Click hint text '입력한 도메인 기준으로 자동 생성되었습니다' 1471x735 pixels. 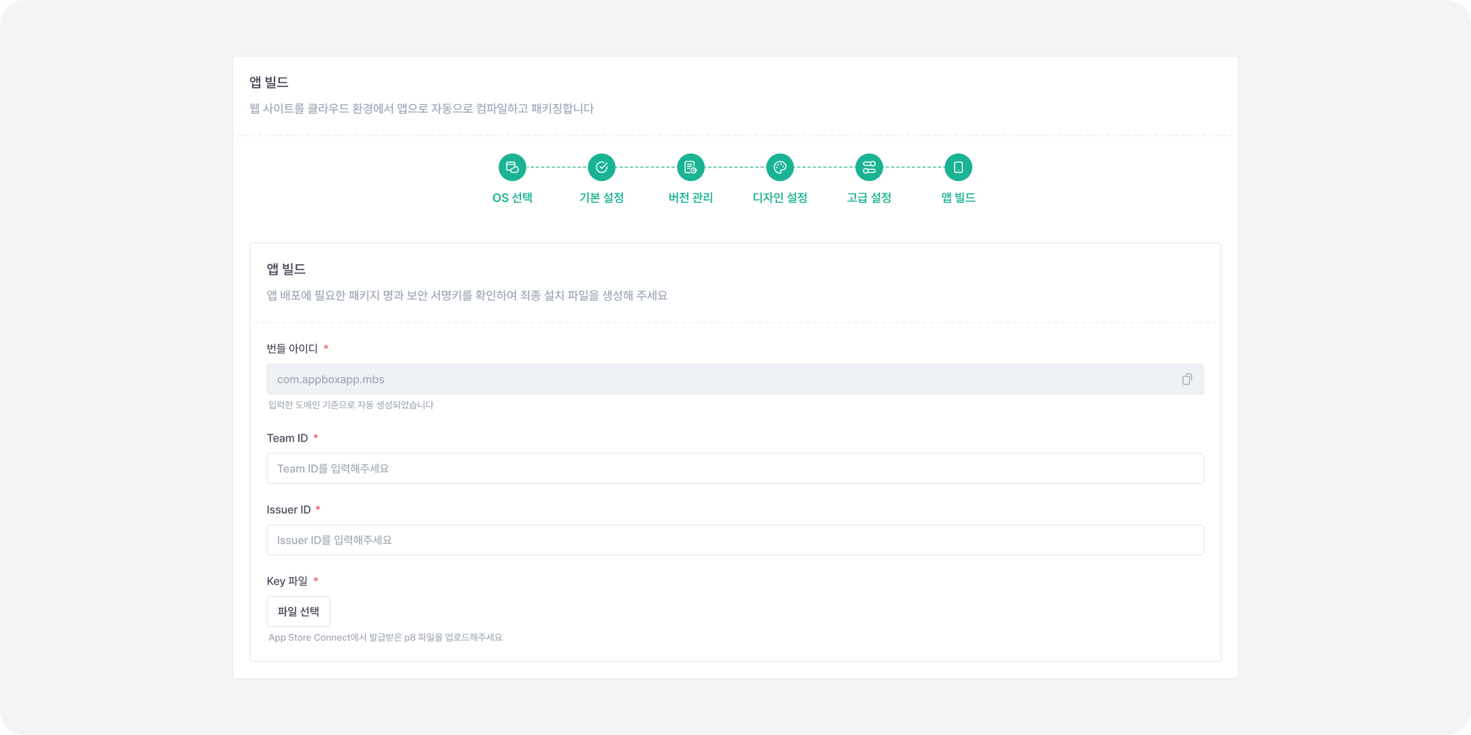(351, 405)
